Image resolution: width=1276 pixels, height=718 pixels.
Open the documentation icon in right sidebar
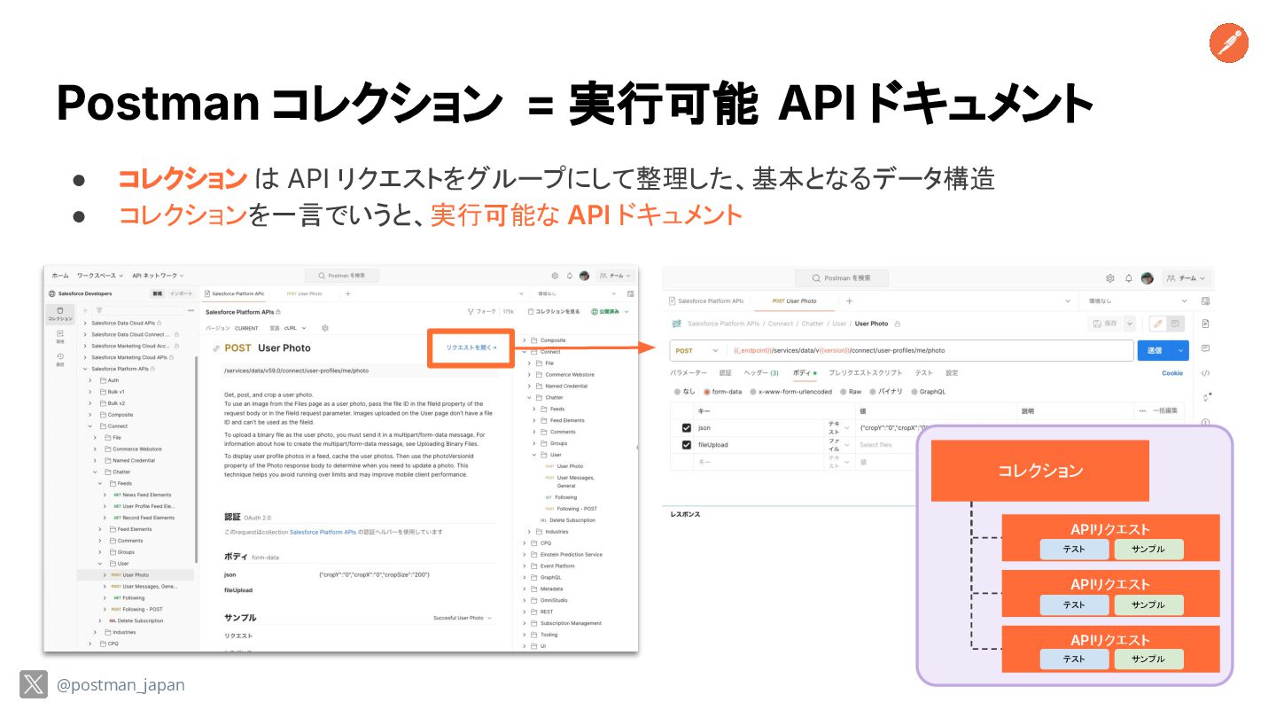pos(1205,324)
